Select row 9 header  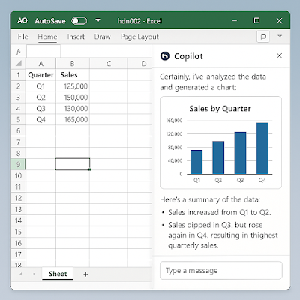coord(18,164)
